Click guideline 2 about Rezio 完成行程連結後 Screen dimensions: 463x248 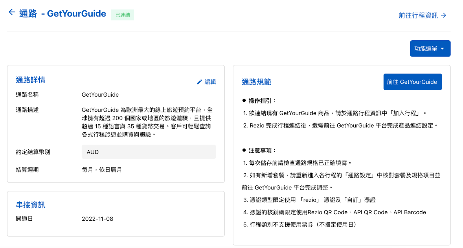(x=341, y=125)
